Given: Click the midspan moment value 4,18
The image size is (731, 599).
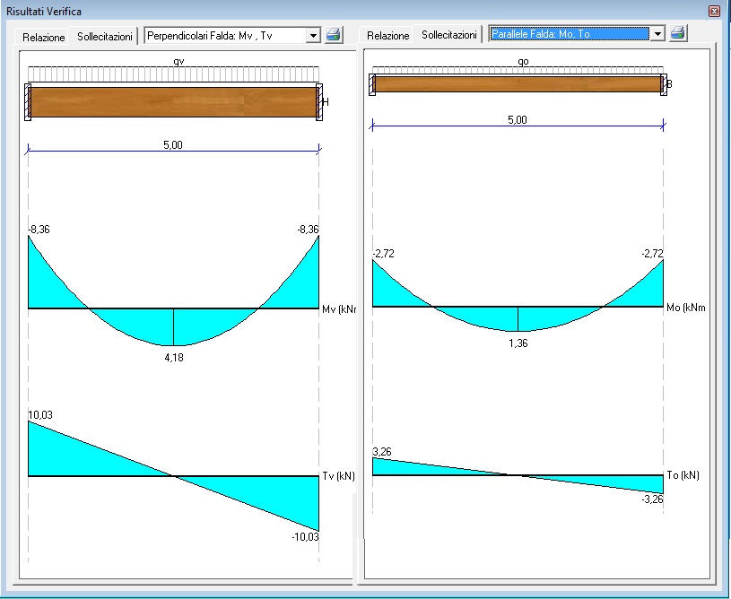Looking at the screenshot, I should [x=174, y=358].
